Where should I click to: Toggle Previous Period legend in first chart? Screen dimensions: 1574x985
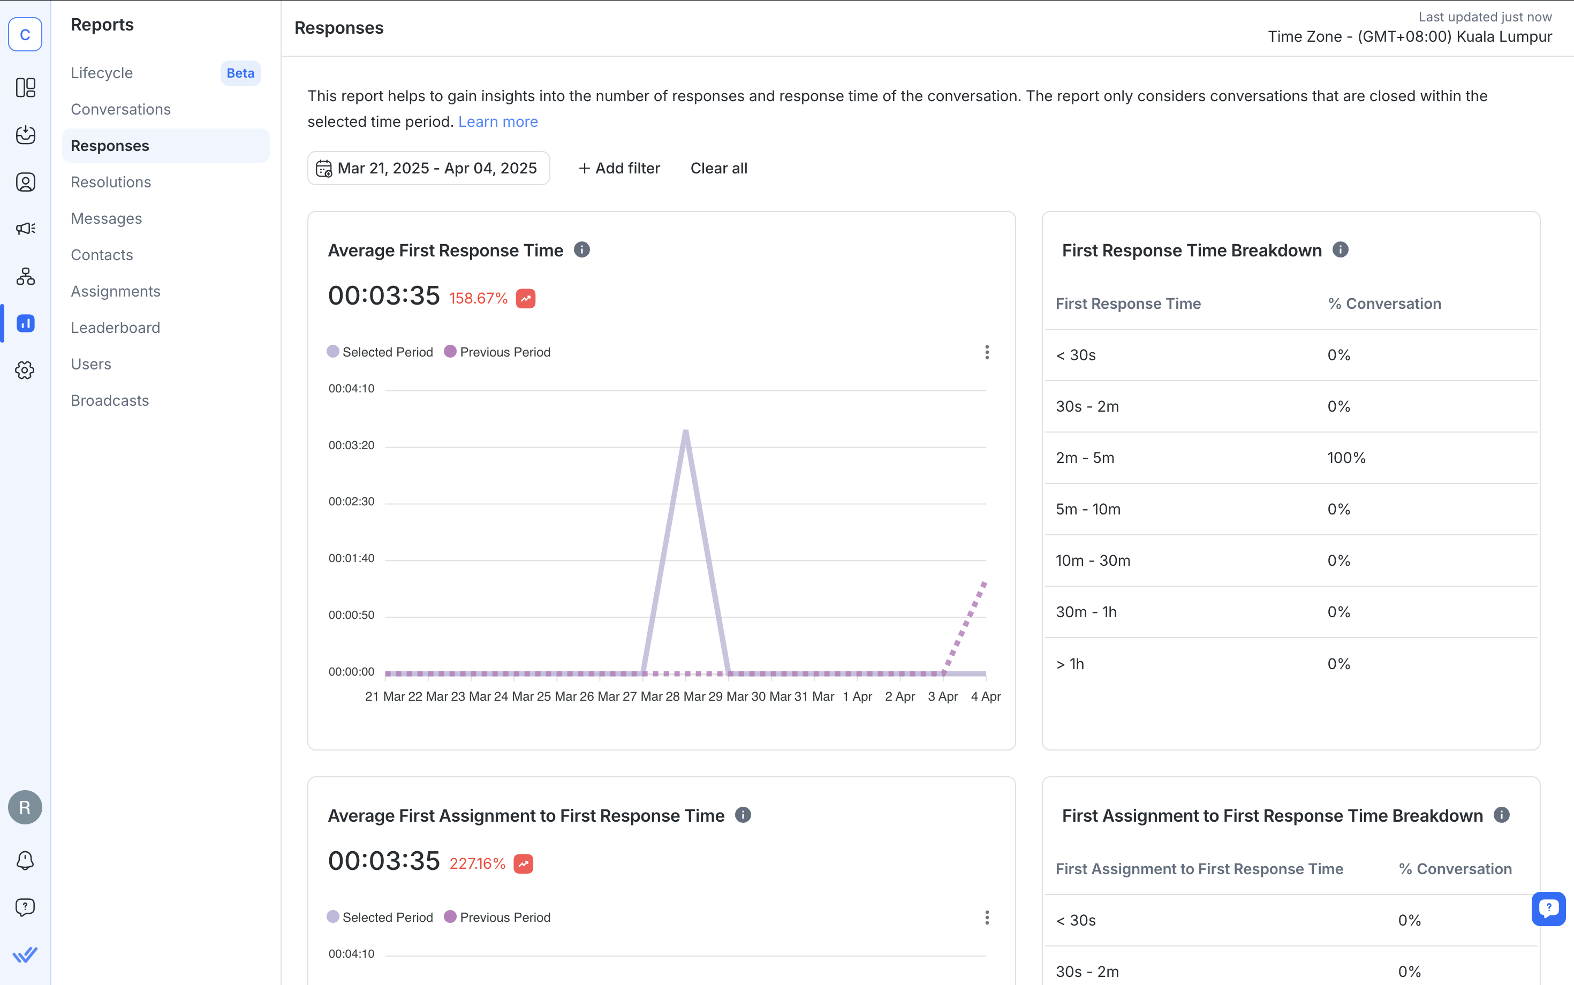(497, 352)
